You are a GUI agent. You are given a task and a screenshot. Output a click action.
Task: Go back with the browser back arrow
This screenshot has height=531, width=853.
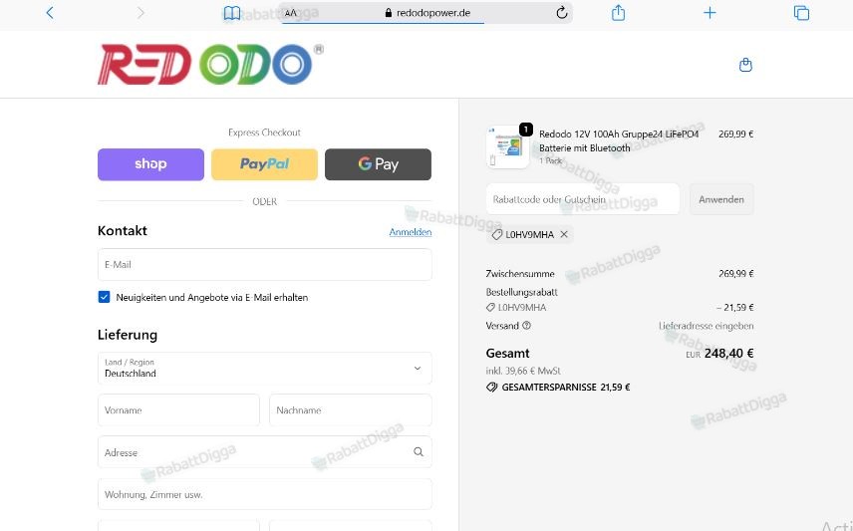pyautogui.click(x=50, y=13)
